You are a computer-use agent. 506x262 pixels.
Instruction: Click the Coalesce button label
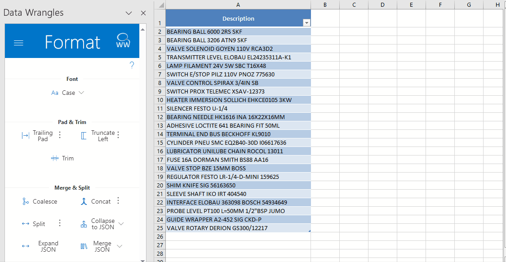(45, 202)
